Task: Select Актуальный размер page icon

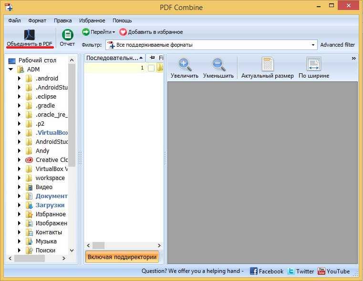Action: tap(268, 64)
